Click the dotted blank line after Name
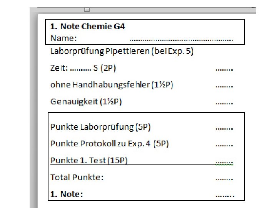The image size is (277, 208). coord(181,39)
